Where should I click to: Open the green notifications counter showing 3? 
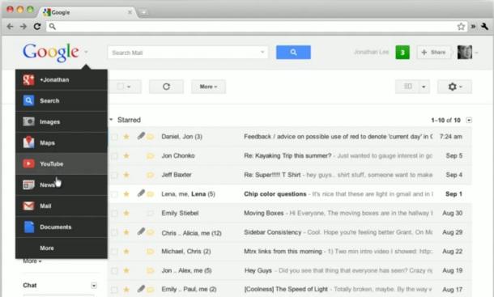tap(402, 53)
